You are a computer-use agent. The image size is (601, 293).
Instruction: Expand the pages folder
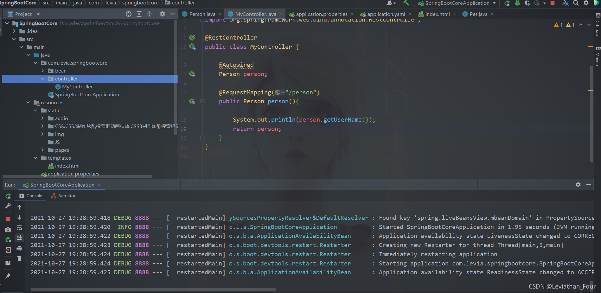coord(42,150)
